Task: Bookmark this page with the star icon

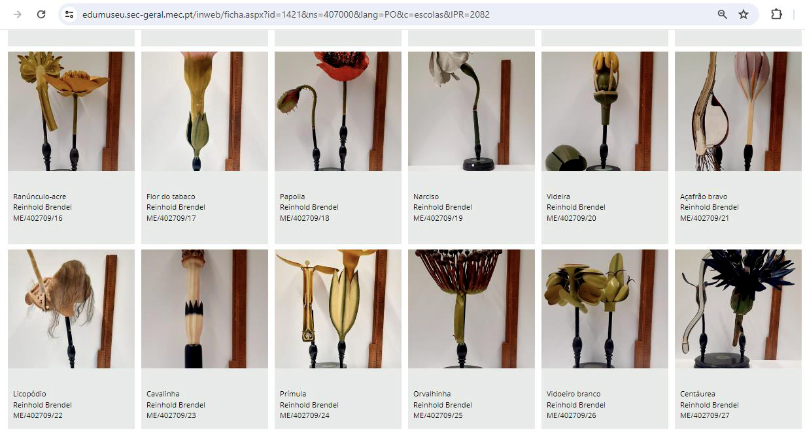Action: click(x=744, y=14)
